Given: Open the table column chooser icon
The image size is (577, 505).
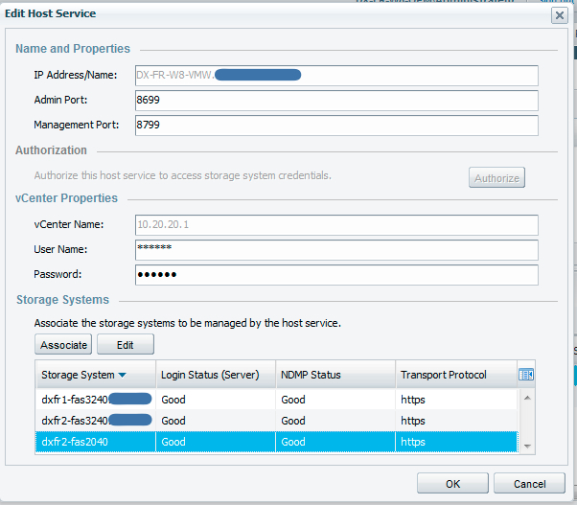Looking at the screenshot, I should 525,375.
